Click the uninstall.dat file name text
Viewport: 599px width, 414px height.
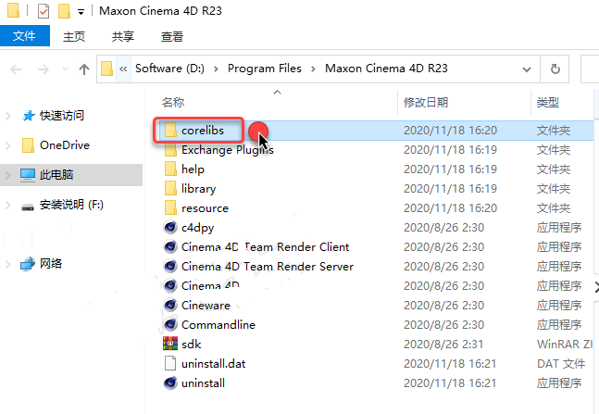214,364
